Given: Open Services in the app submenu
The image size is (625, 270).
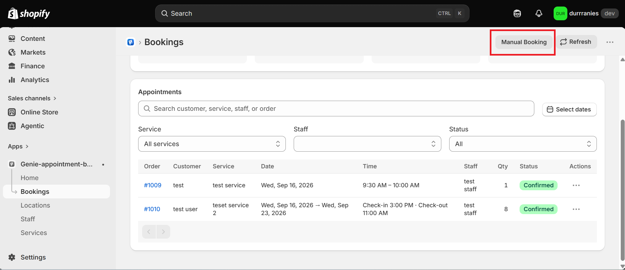Looking at the screenshot, I should pos(34,233).
